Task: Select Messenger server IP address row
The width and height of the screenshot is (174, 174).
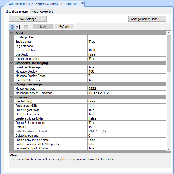Action: click(x=90, y=93)
